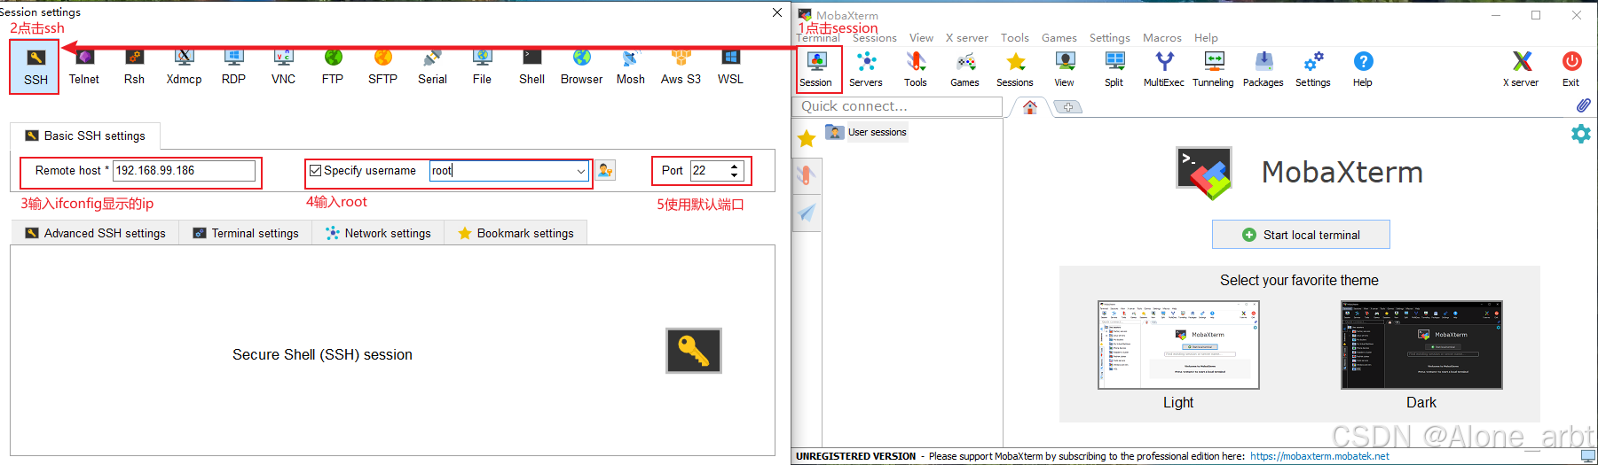Choose the SFTP session type
Screen dimensions: 1598x465
point(382,68)
